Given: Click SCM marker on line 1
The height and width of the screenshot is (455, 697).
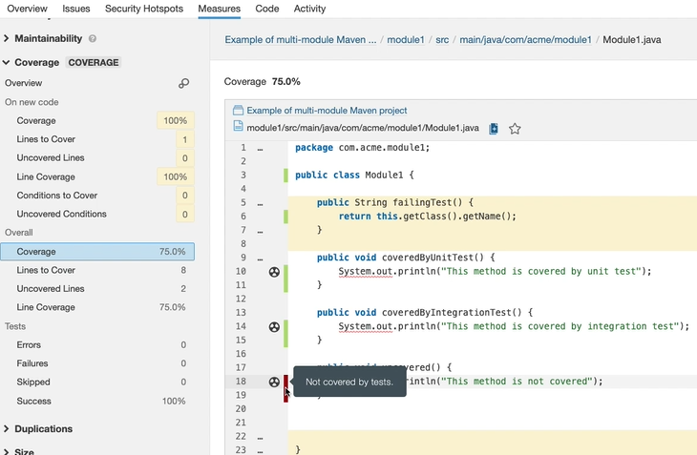Looking at the screenshot, I should [260, 149].
